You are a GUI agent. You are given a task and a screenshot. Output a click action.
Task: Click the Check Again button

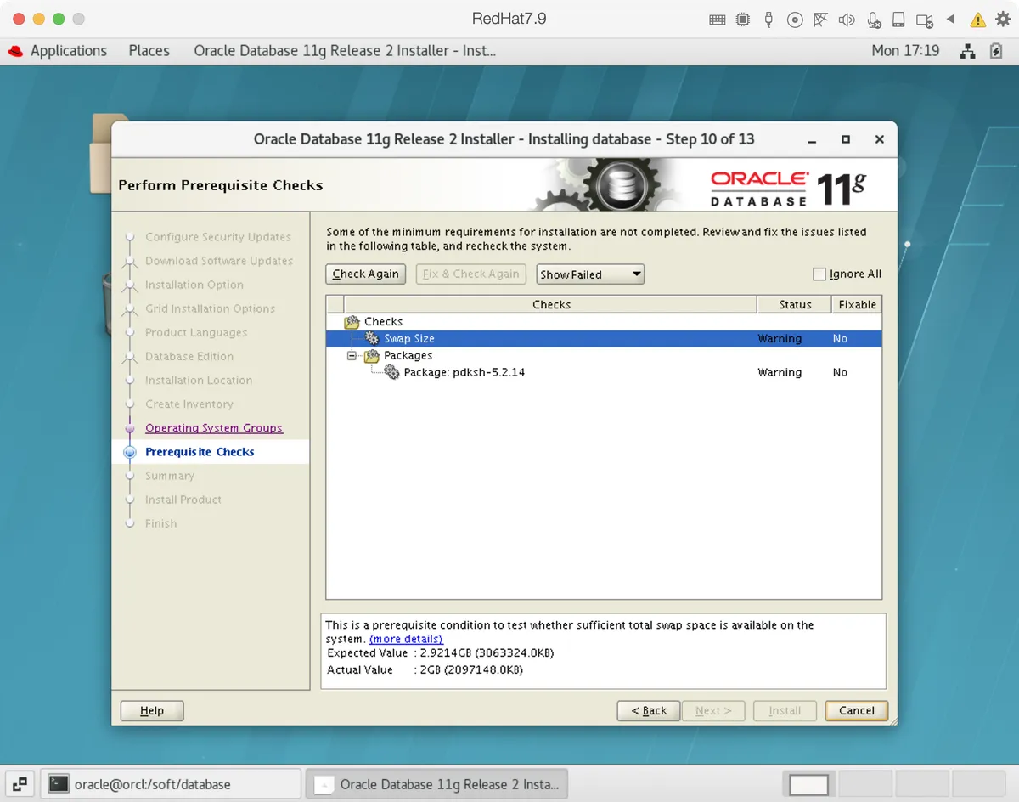pos(365,274)
